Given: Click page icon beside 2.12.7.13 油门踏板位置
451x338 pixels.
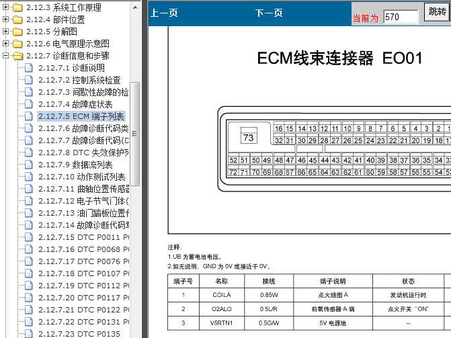Looking at the screenshot, I should pyautogui.click(x=28, y=213).
